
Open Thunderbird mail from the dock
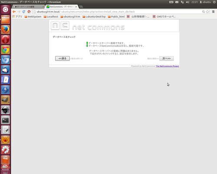(6, 70)
